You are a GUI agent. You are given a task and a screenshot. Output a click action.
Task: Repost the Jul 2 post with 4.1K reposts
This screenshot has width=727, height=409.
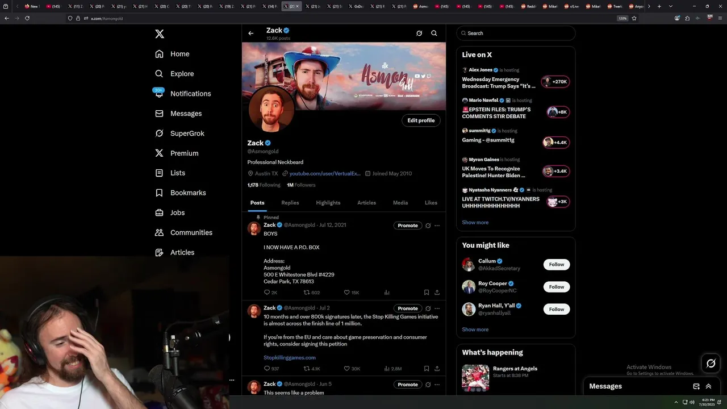coord(312,369)
